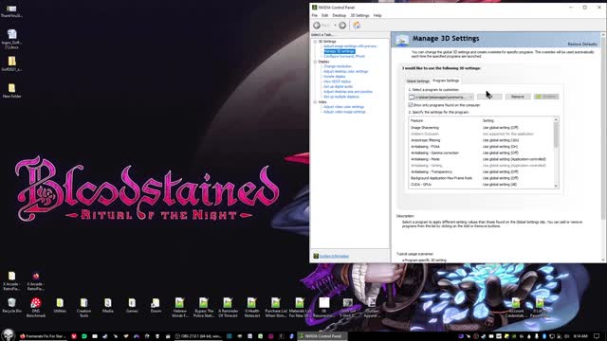This screenshot has width=607, height=341.
Task: Open the Recycle Bin desktop icon
Action: 11,305
